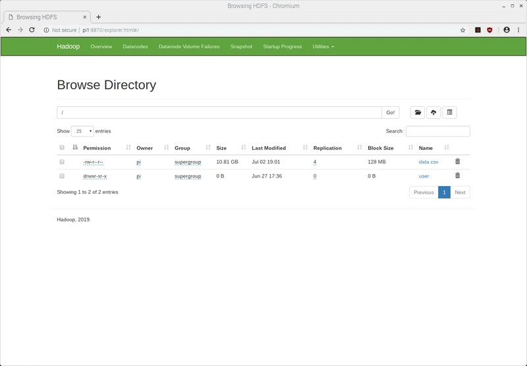Click the Next pagination button
The image size is (527, 366).
(460, 192)
